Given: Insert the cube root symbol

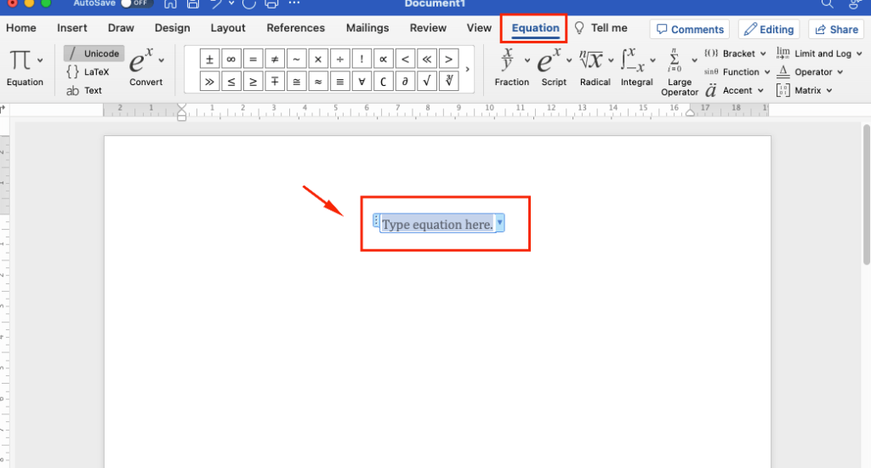Looking at the screenshot, I should pos(448,82).
